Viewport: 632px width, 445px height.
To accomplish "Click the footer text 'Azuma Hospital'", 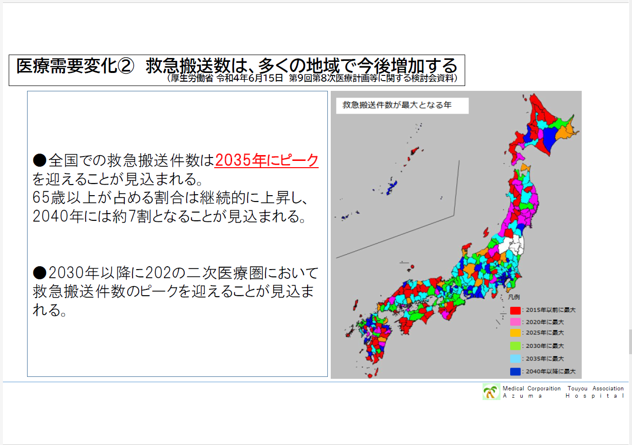I will coord(563,396).
